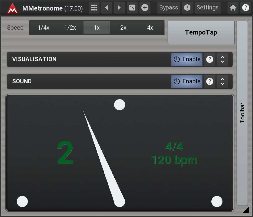Expand the vertical Toolbar panel
This screenshot has width=253, height=217.
tap(242, 113)
